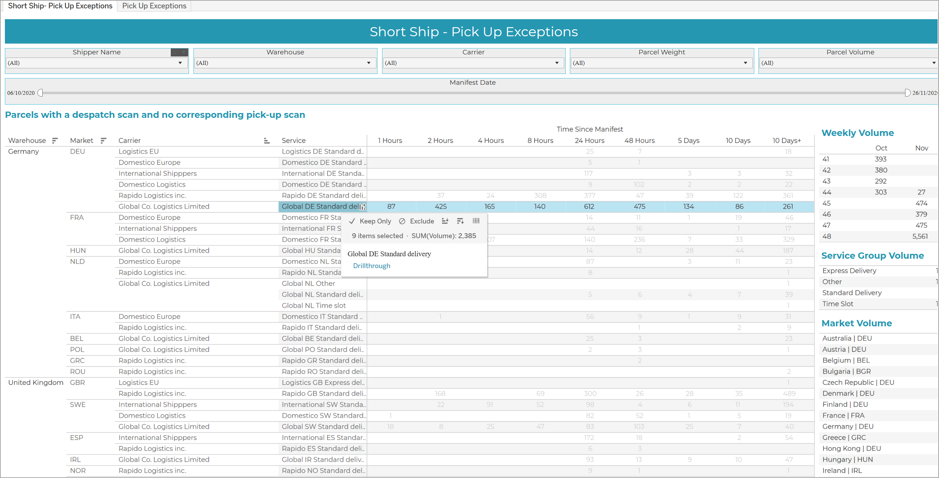This screenshot has width=939, height=478.
Task: Click France | FRA in Market Volume
Action: (x=843, y=415)
